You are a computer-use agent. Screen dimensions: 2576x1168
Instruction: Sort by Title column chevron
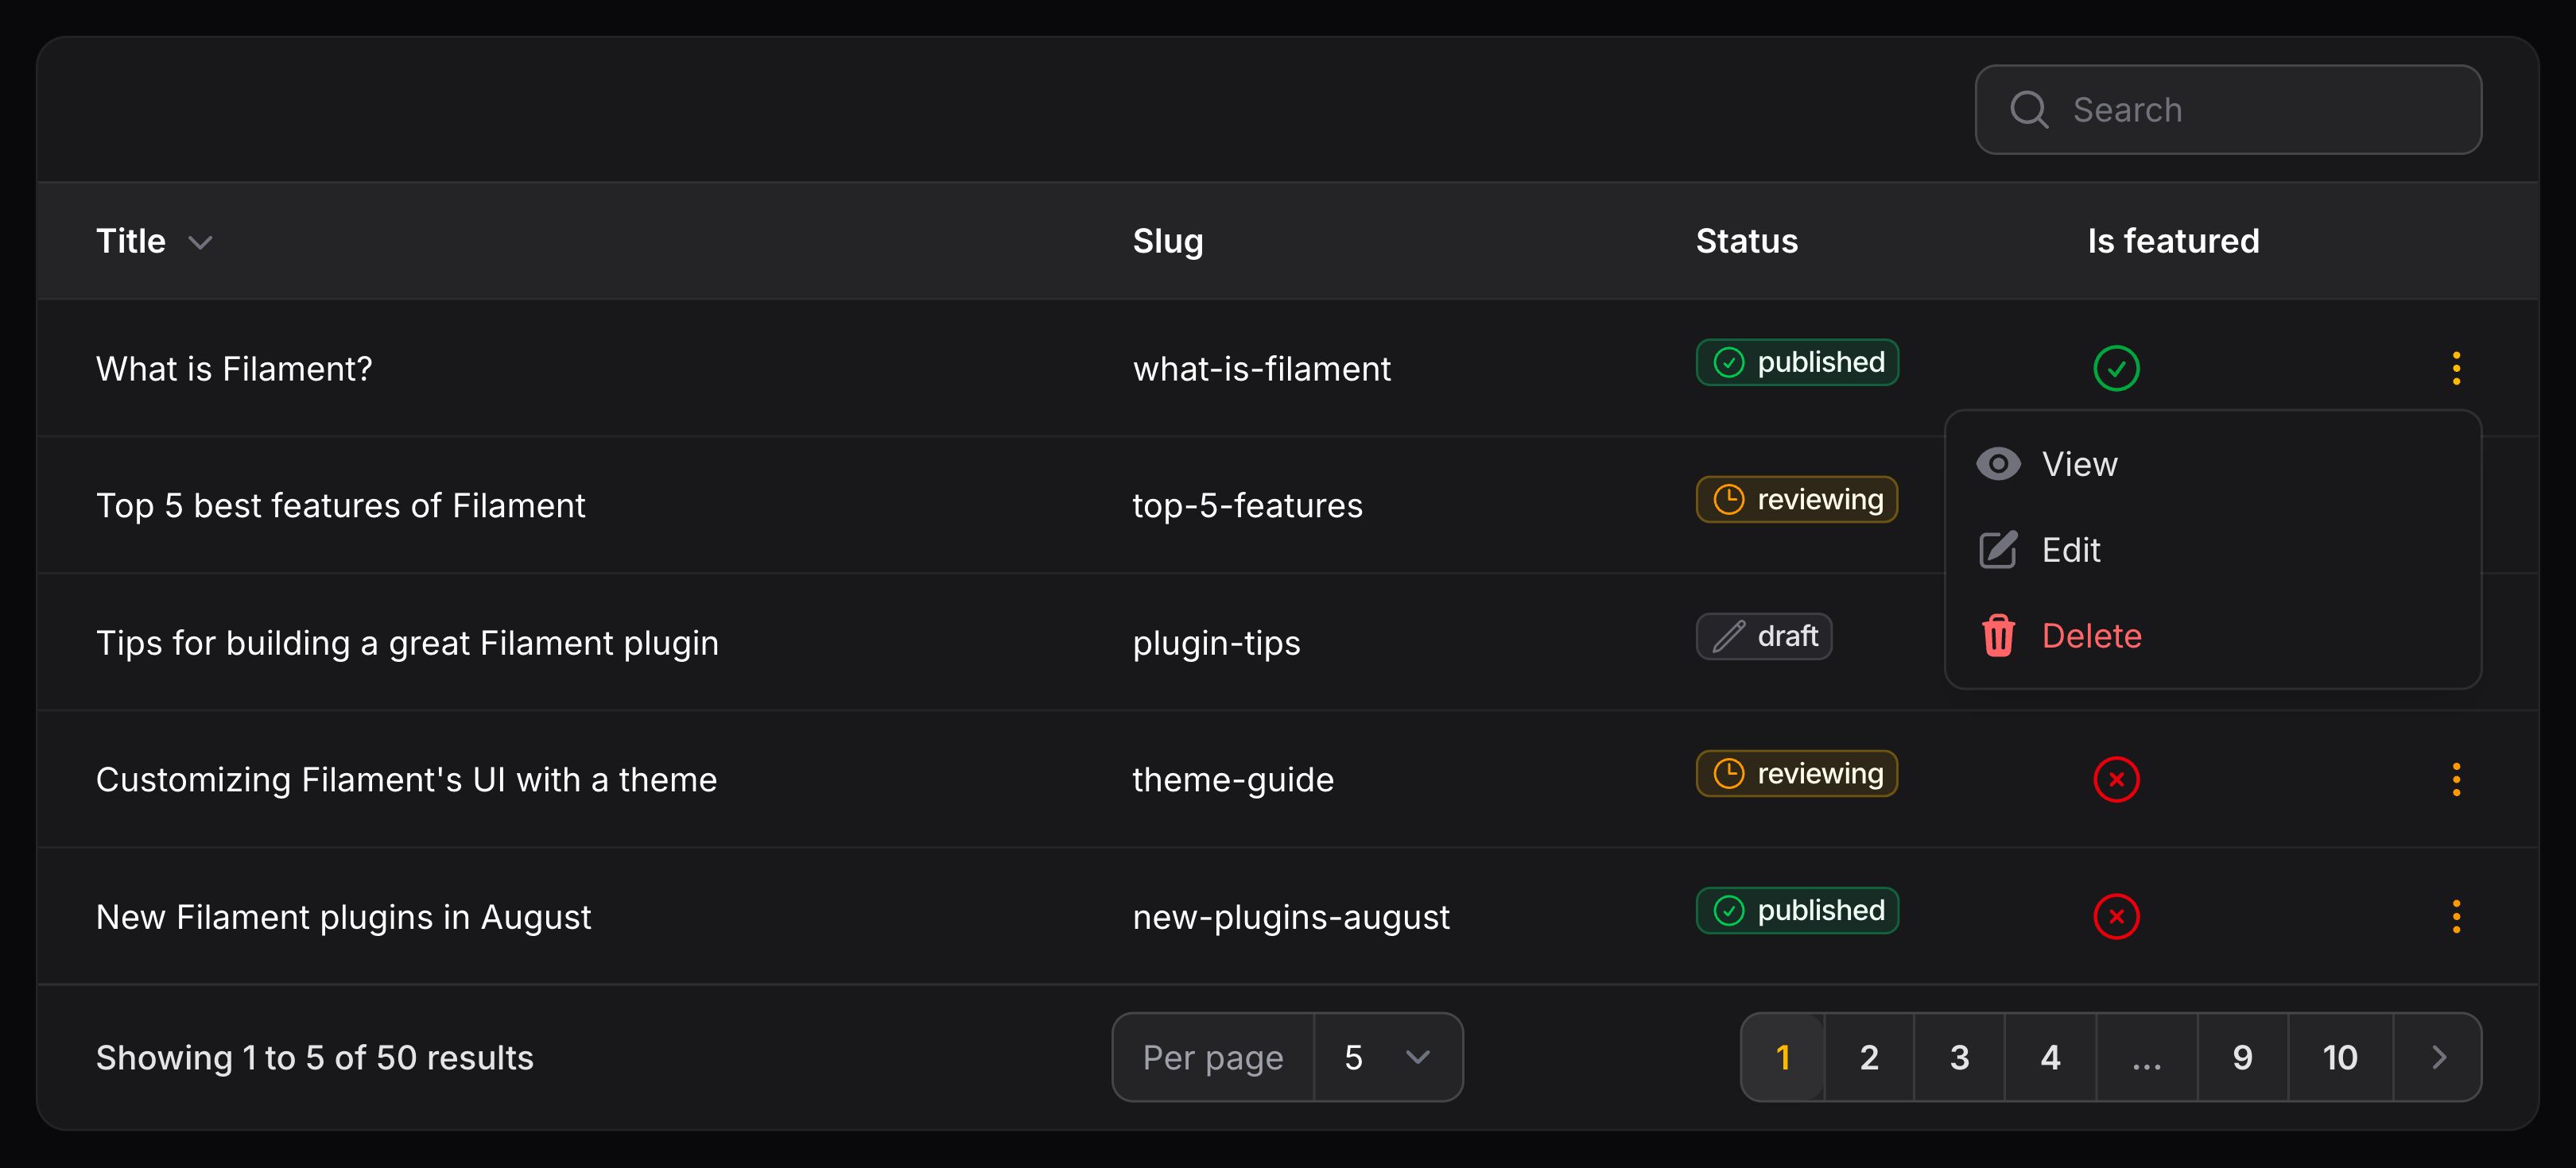200,243
